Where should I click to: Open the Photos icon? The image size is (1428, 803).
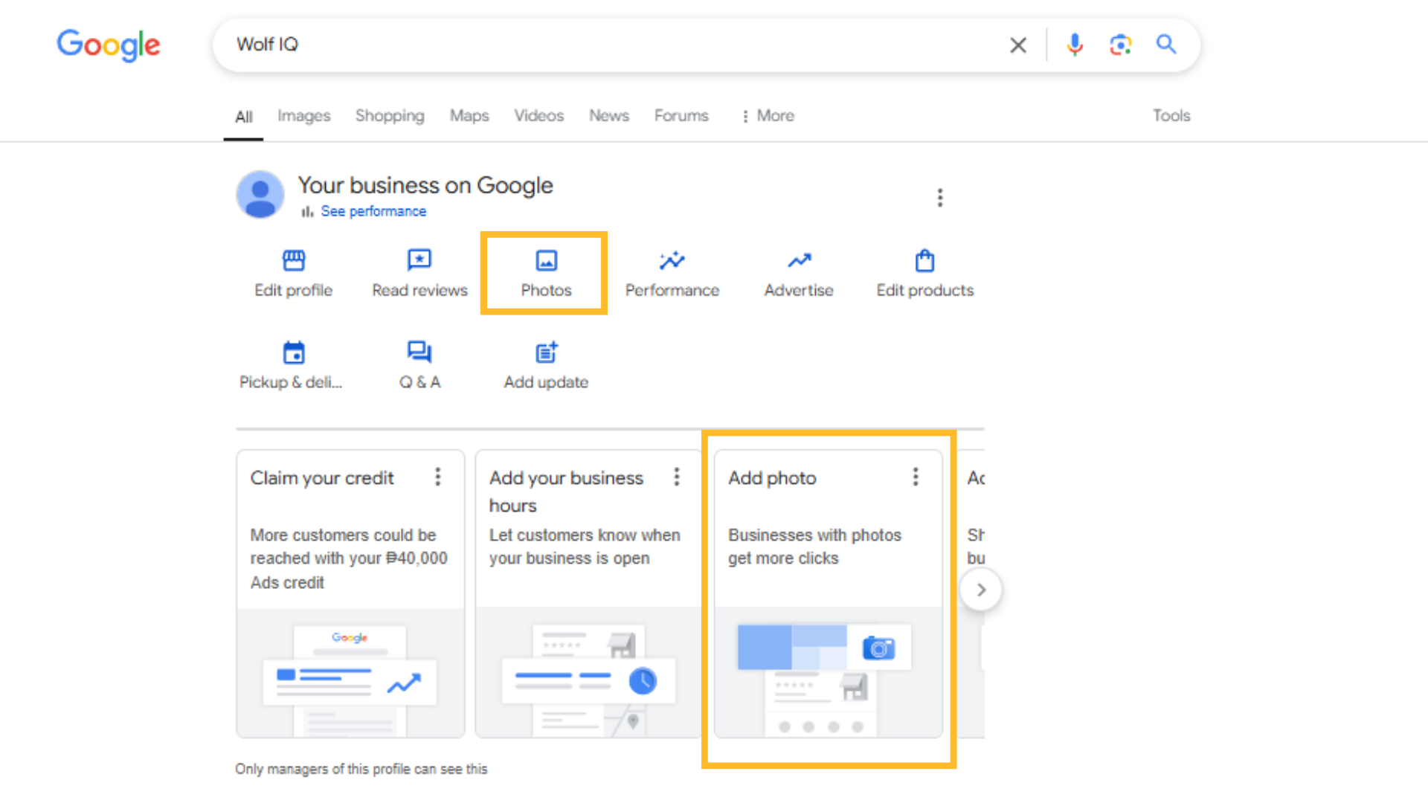pyautogui.click(x=546, y=261)
